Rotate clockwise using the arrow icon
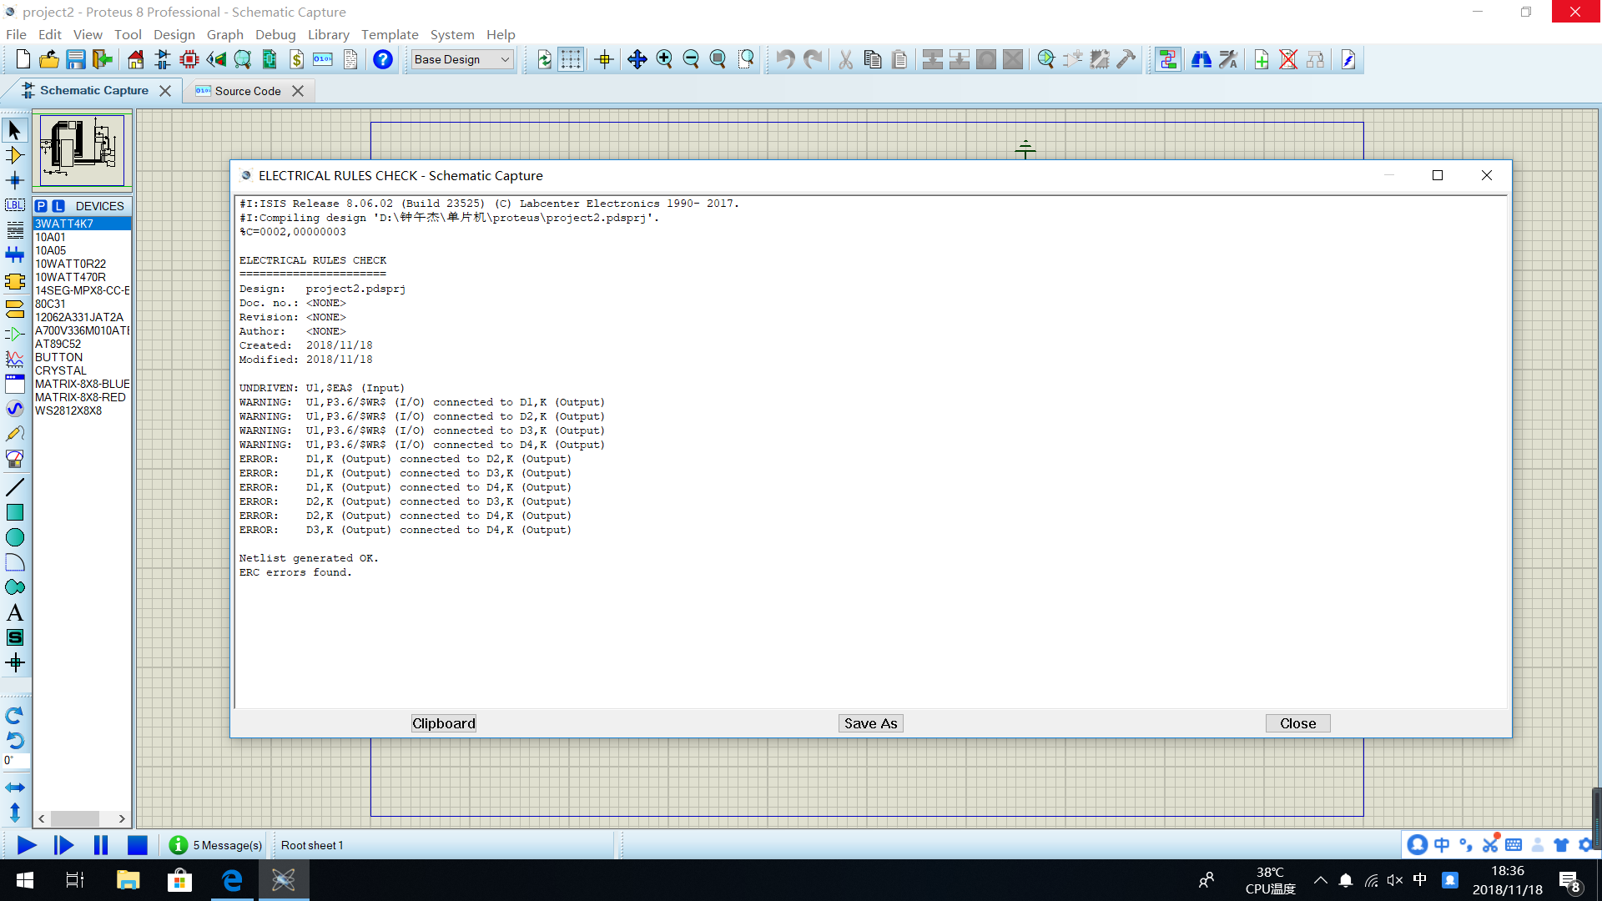This screenshot has height=901, width=1602. point(15,716)
